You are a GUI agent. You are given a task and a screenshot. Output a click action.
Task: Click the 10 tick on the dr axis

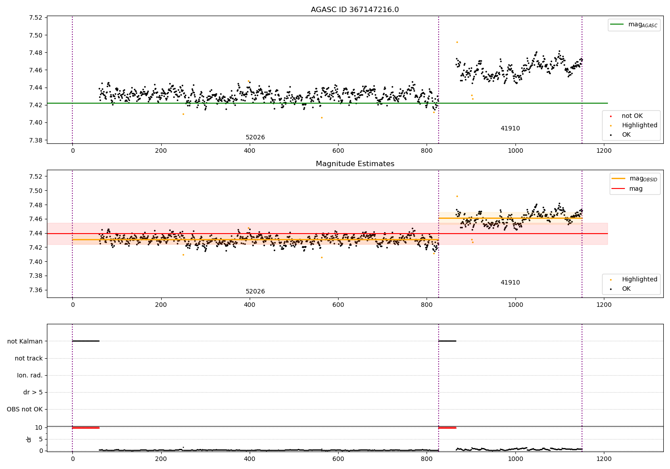(x=39, y=428)
